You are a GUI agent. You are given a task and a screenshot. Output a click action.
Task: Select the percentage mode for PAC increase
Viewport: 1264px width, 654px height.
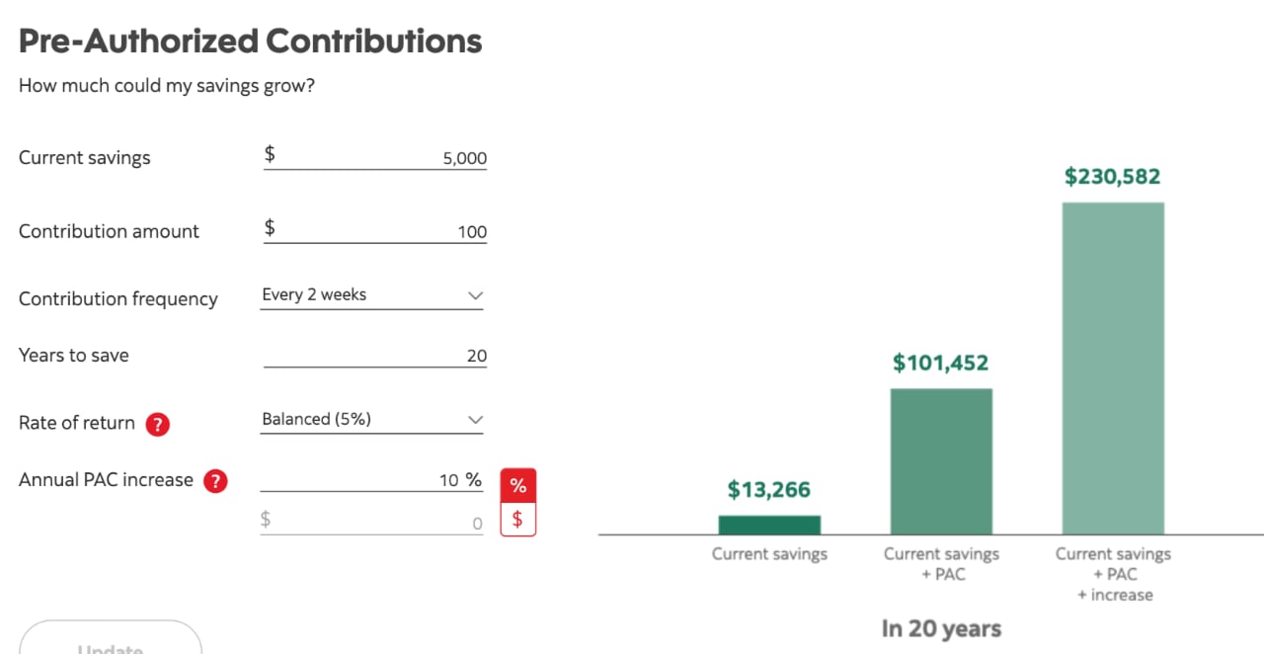(x=517, y=484)
